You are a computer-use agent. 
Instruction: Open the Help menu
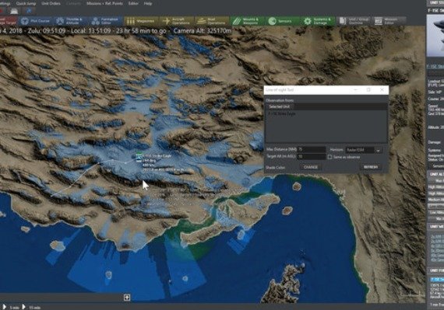click(148, 4)
